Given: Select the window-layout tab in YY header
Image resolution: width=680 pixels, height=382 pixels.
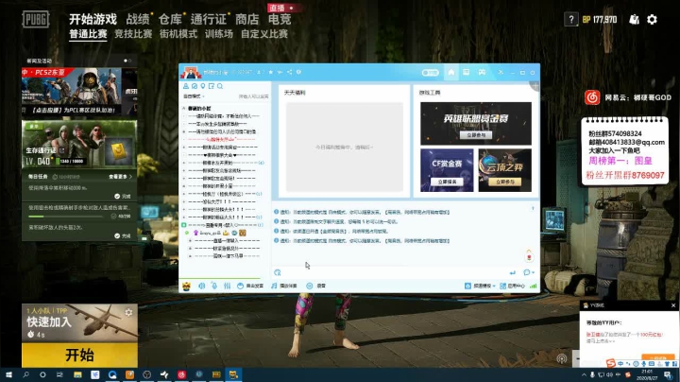Looking at the screenshot, I should (x=467, y=72).
